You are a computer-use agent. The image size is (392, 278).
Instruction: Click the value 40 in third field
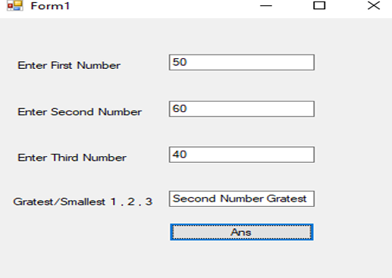coord(180,155)
